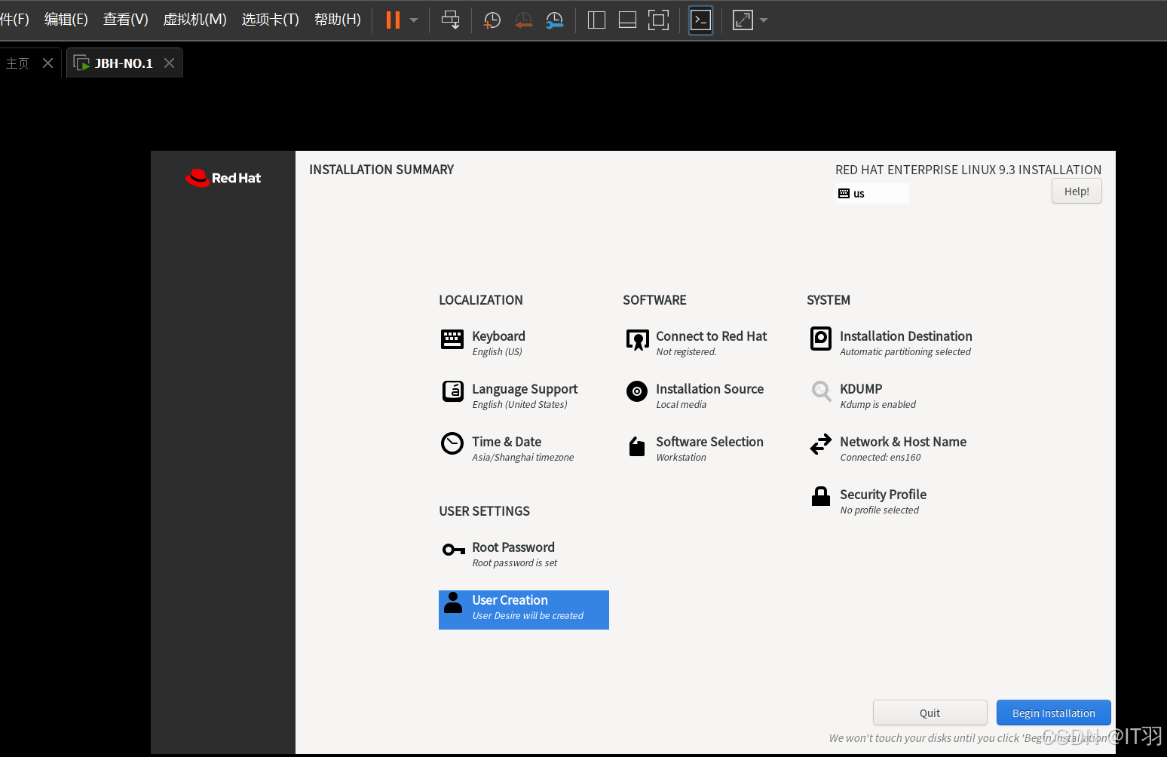The height and width of the screenshot is (757, 1167).
Task: Close the JBH-NO.1 tab
Action: 169,63
